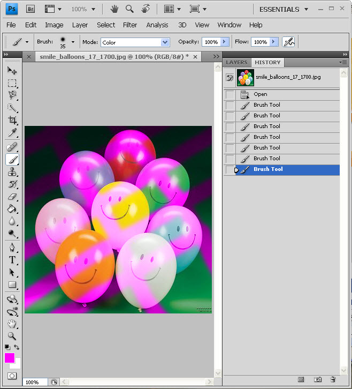
Task: Select the Eyedropper tool
Action: tap(12, 133)
